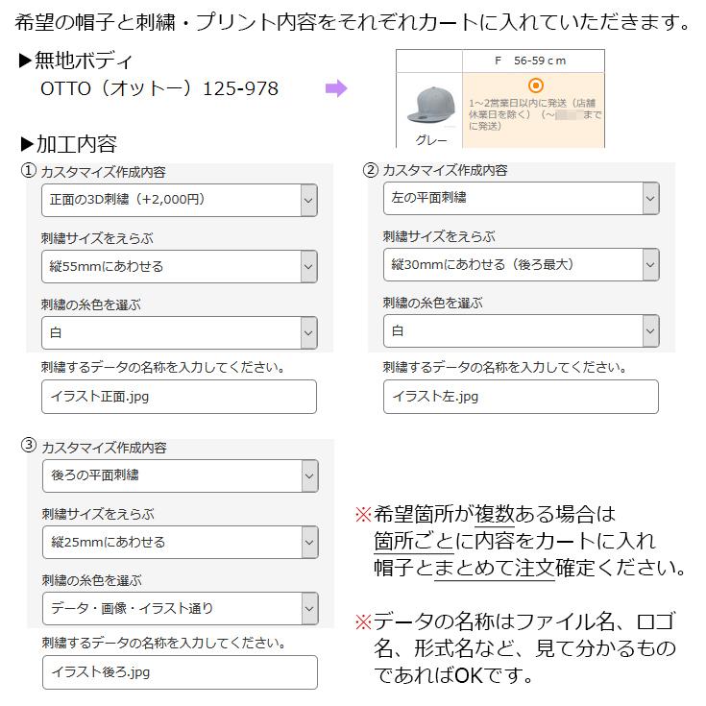
Task: Click the circled number ① marker
Action: pos(29,170)
